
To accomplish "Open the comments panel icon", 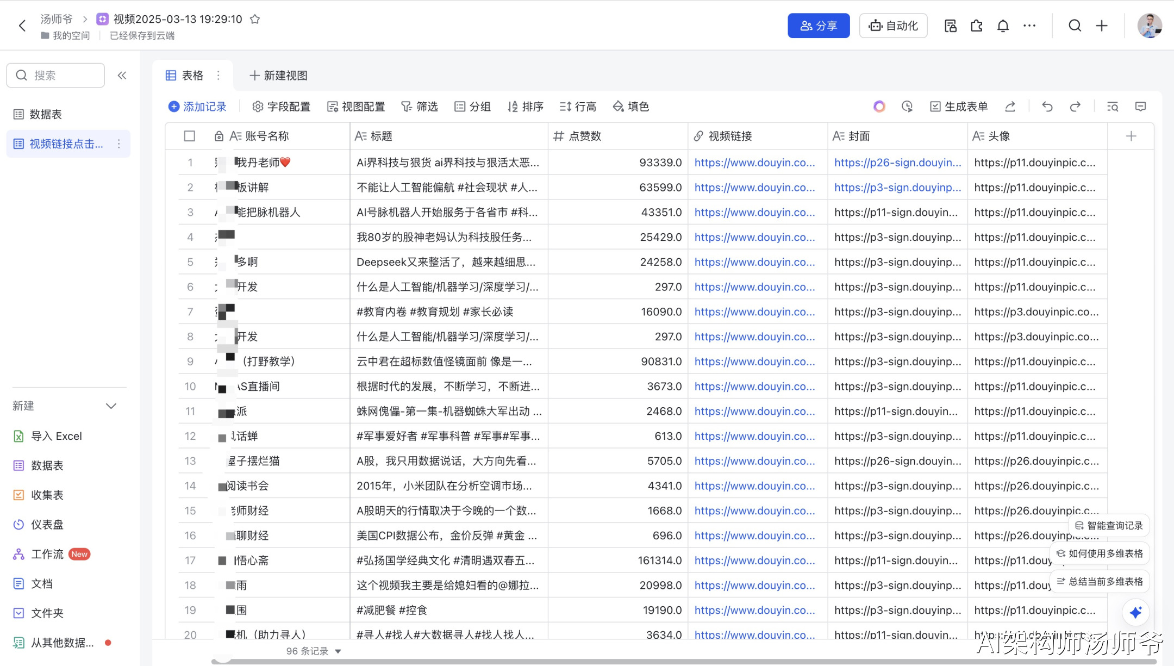I will pyautogui.click(x=1140, y=107).
